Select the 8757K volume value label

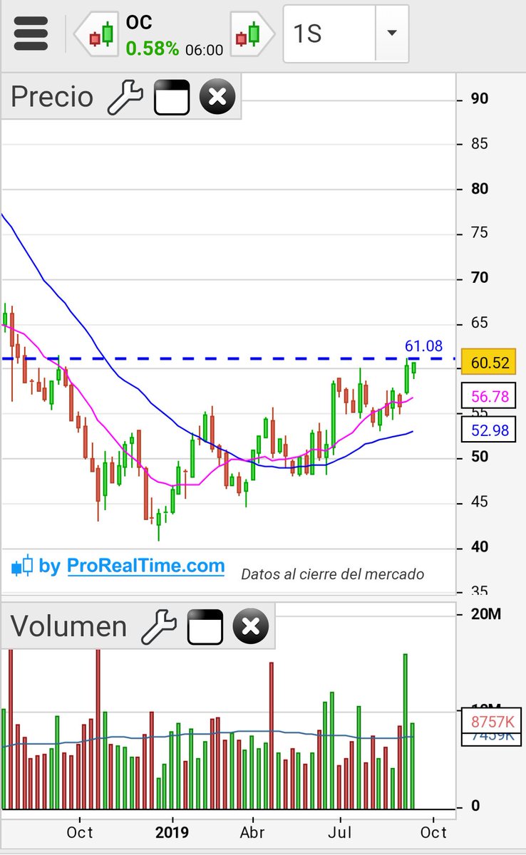click(490, 721)
